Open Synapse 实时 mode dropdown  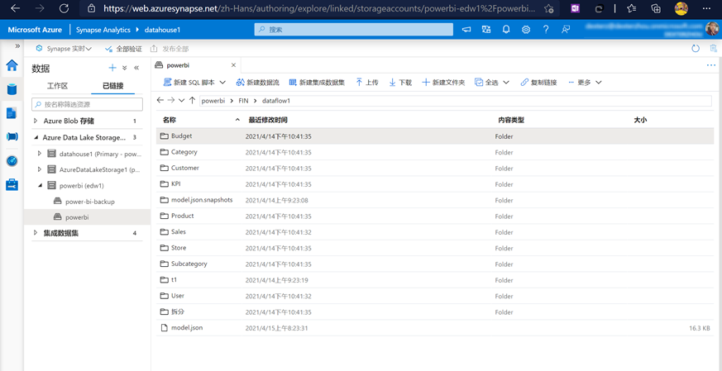64,48
